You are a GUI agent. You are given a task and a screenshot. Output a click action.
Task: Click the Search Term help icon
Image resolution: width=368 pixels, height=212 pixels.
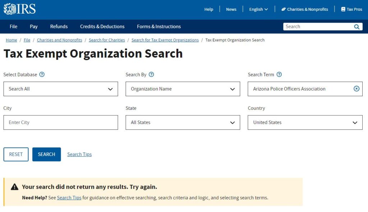[279, 75]
